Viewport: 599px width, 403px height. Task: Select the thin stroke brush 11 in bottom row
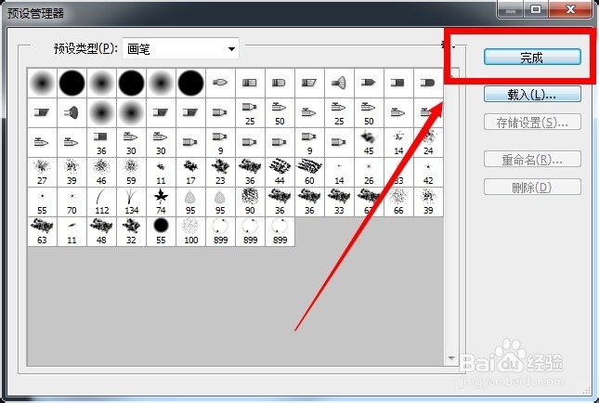tap(72, 232)
